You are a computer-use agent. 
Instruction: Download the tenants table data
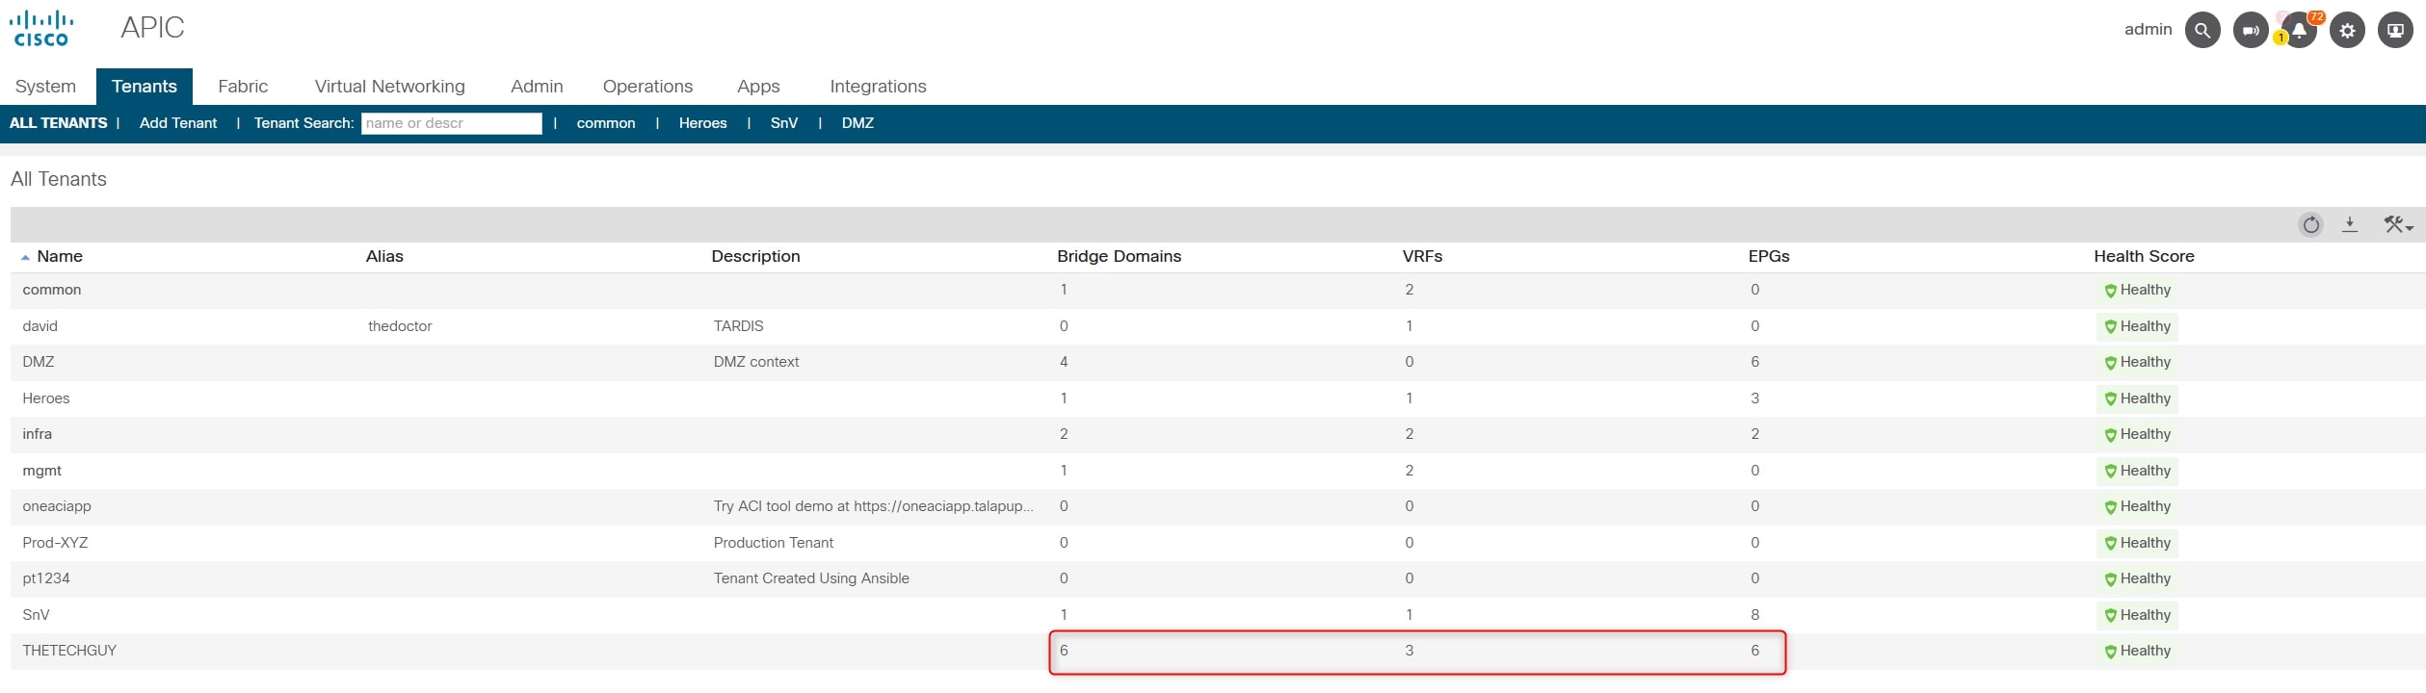(x=2350, y=224)
